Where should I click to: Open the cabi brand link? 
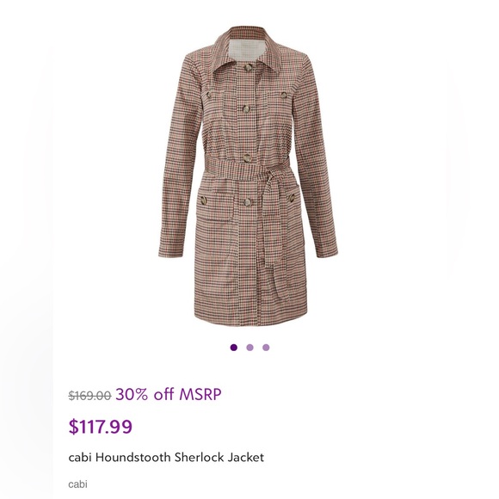[x=77, y=484]
